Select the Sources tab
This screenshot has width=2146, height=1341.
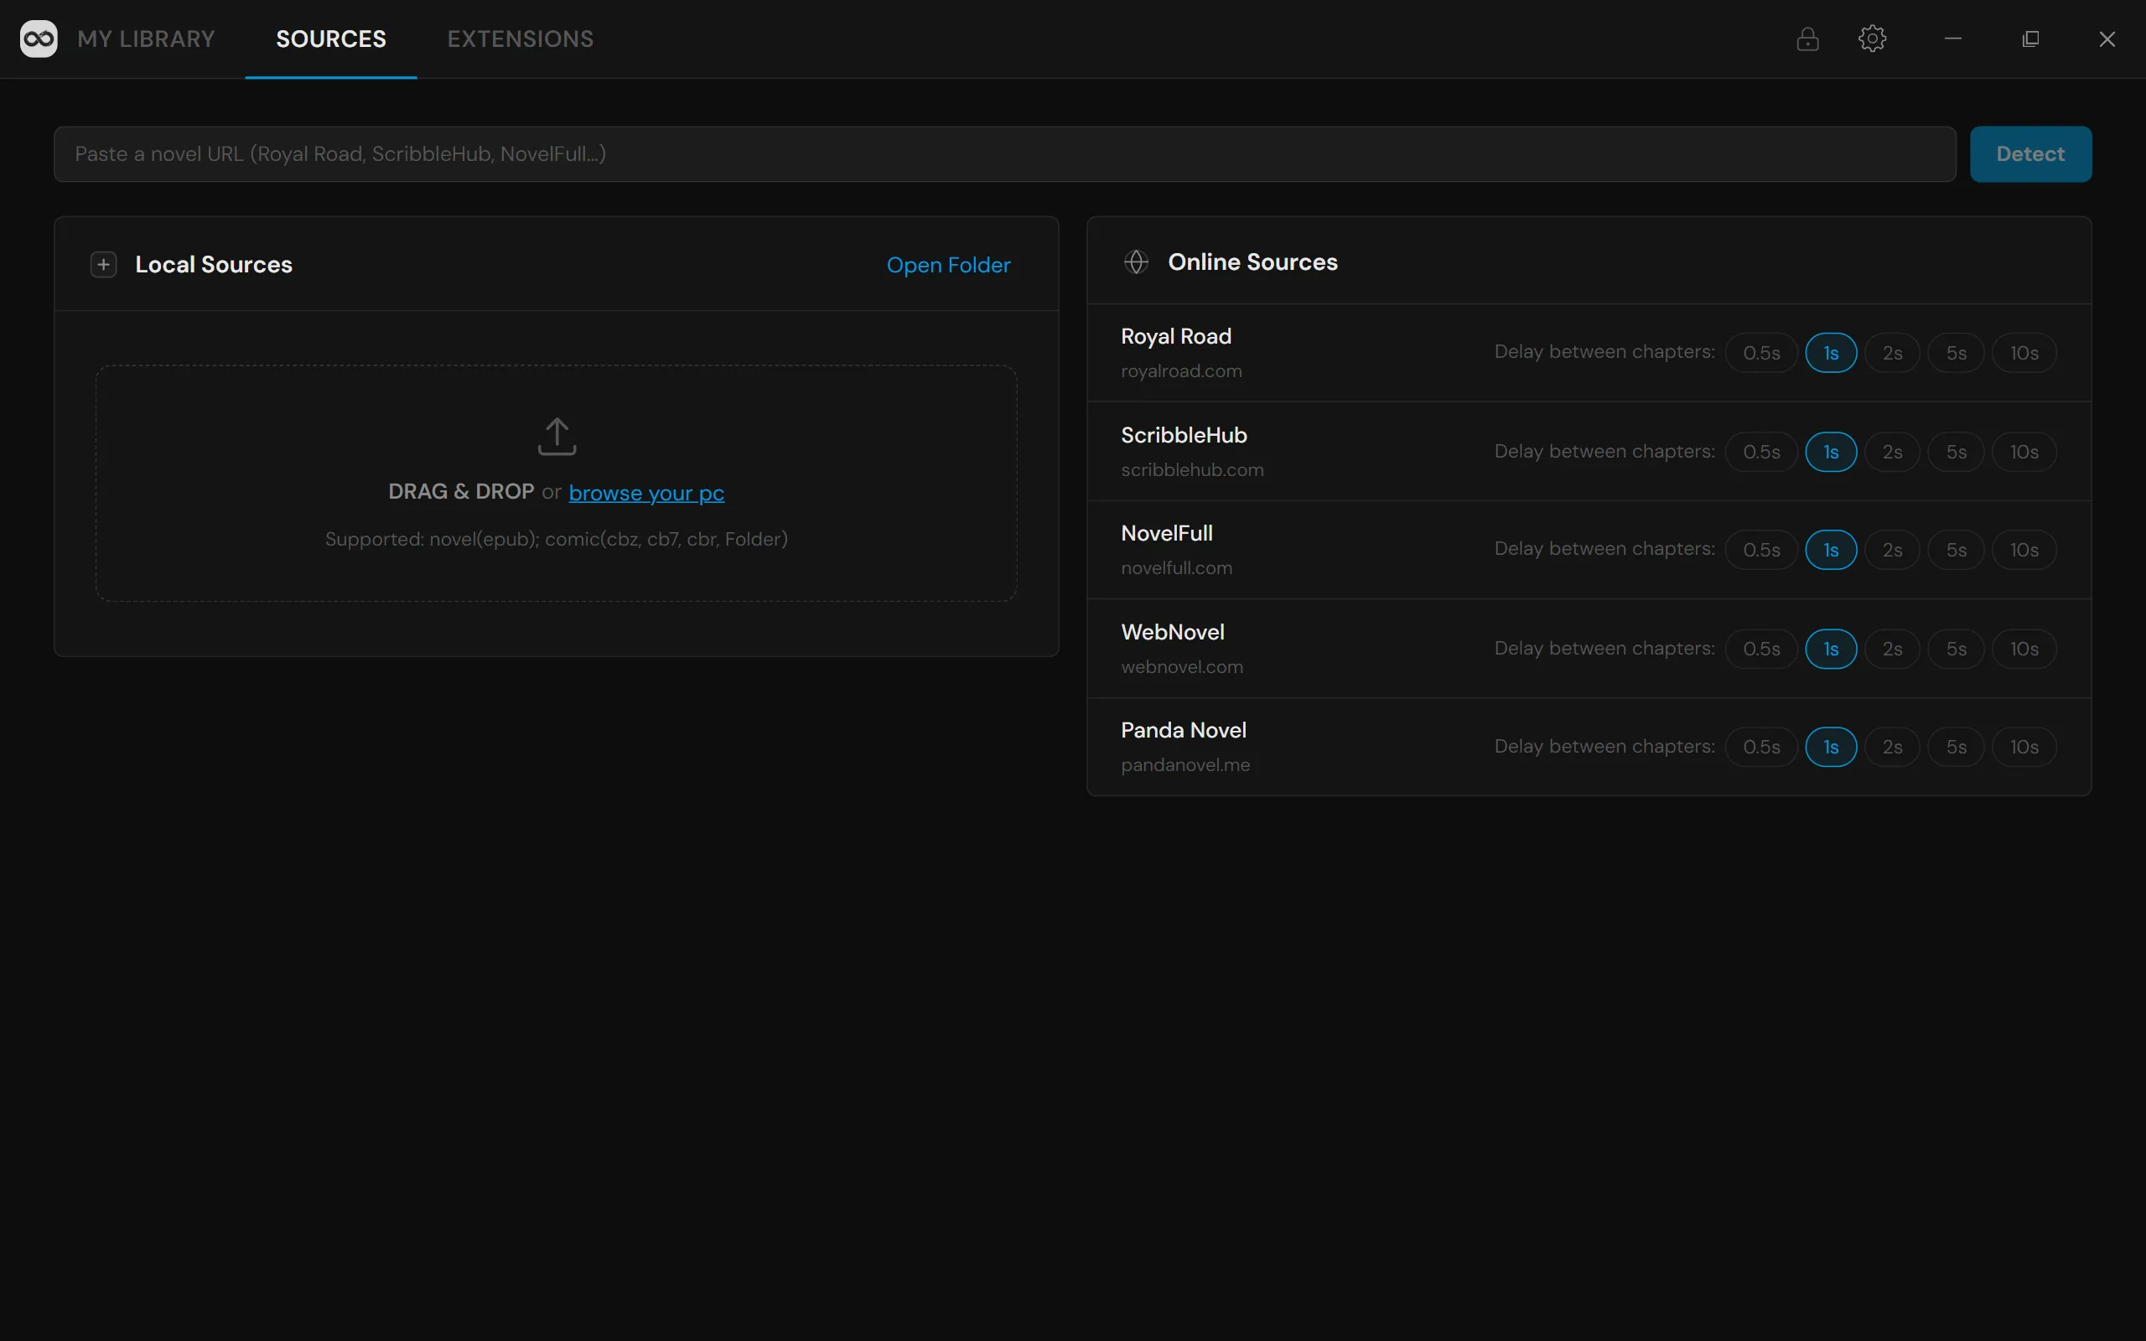(x=331, y=39)
